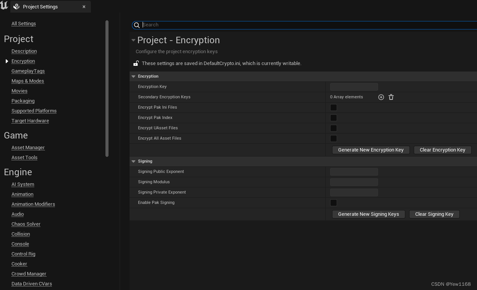Remove all Secondary Encryption Keys elements
This screenshot has height=290, width=477.
[x=391, y=97]
